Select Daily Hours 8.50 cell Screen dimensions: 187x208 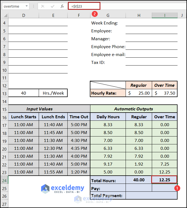click(108, 132)
